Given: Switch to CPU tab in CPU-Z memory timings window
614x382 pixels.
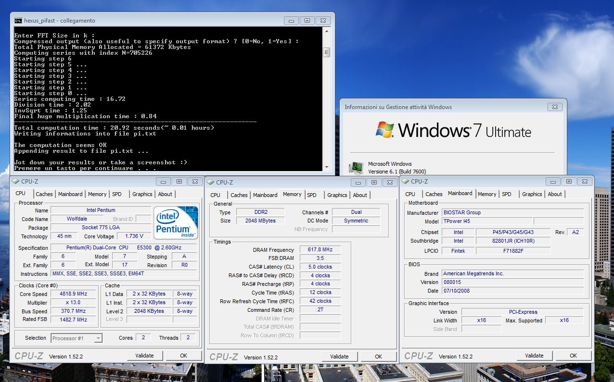Looking at the screenshot, I should 216,195.
